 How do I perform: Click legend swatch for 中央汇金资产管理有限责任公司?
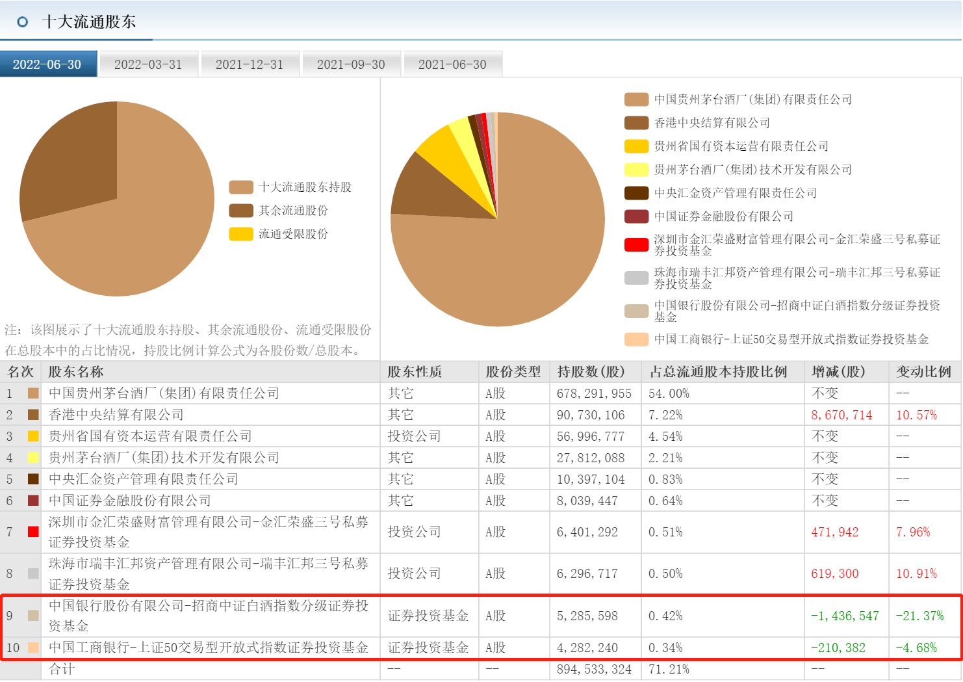[637, 193]
